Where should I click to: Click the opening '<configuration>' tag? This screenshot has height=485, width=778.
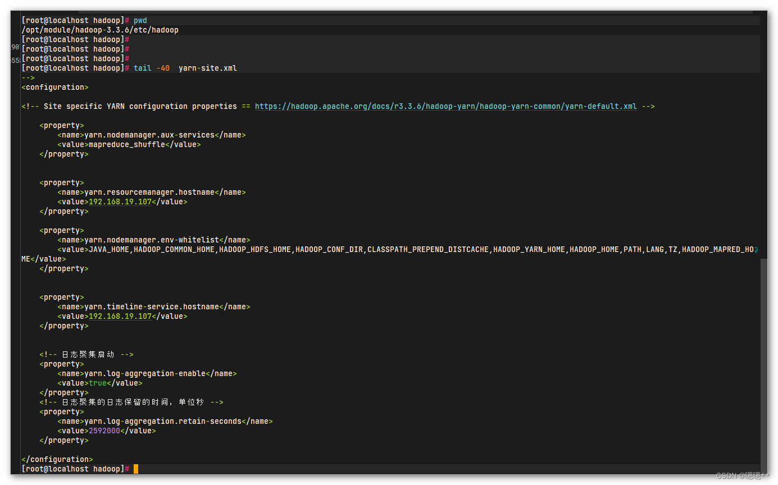click(55, 87)
